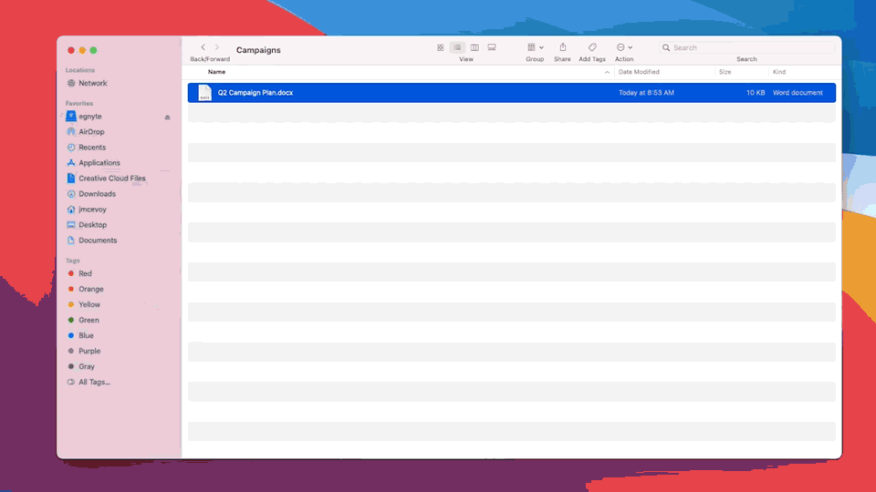Switch to column view mode
The height and width of the screenshot is (492, 876).
tap(474, 47)
